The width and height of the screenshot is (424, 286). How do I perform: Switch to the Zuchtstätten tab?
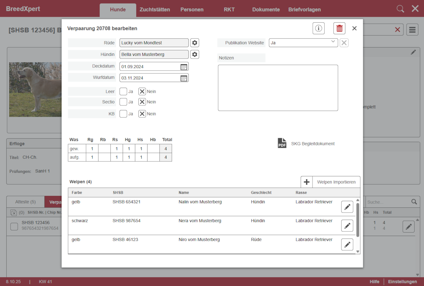pyautogui.click(x=154, y=9)
